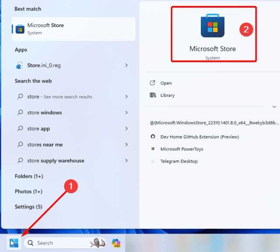The width and height of the screenshot is (280, 252).
Task: Click the Open icon in the preview pane
Action: point(153,83)
